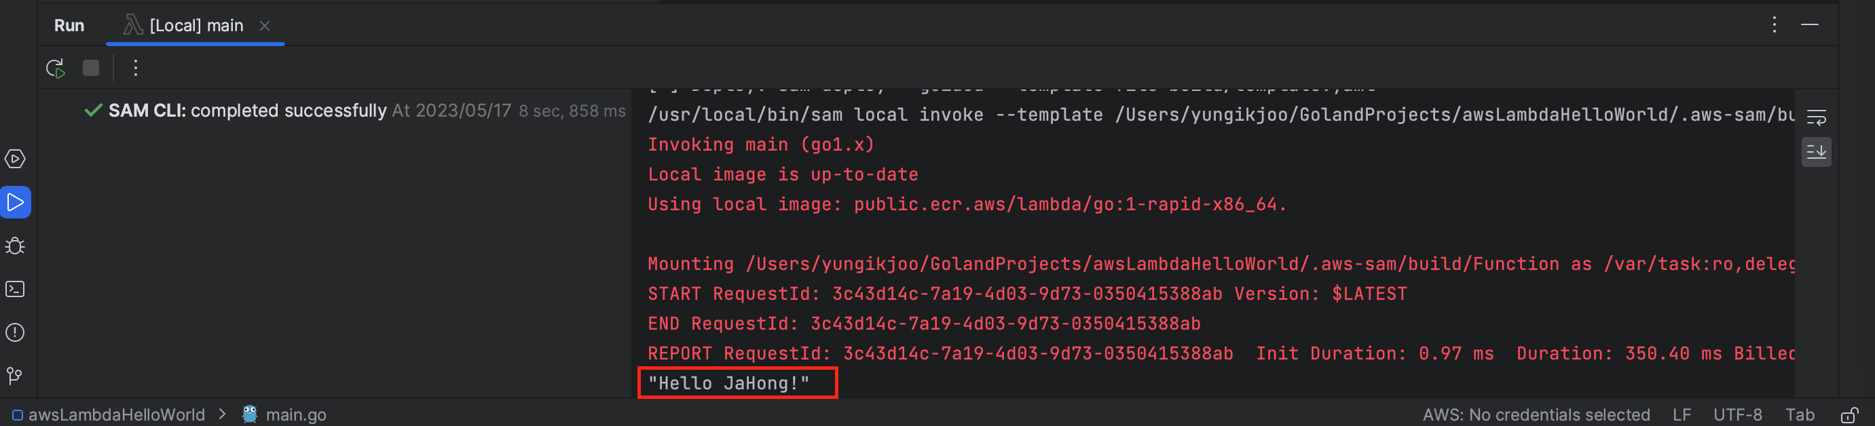
Task: Open the Problems tool window
Action: pos(16,332)
